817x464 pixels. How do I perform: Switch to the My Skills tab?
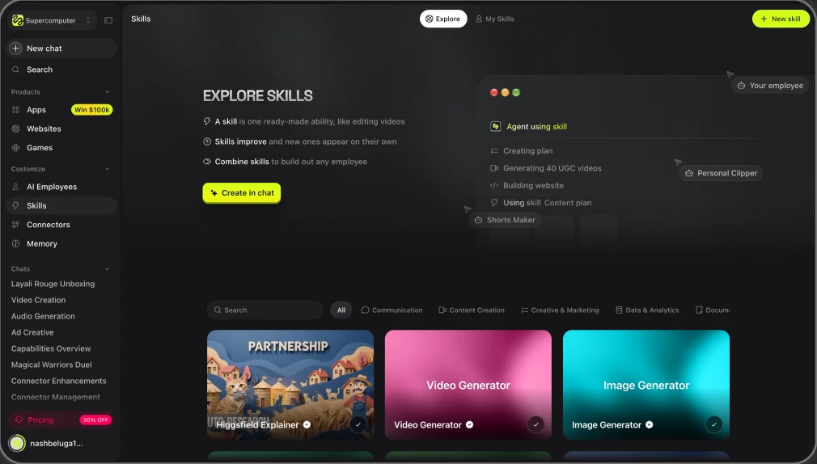[495, 19]
